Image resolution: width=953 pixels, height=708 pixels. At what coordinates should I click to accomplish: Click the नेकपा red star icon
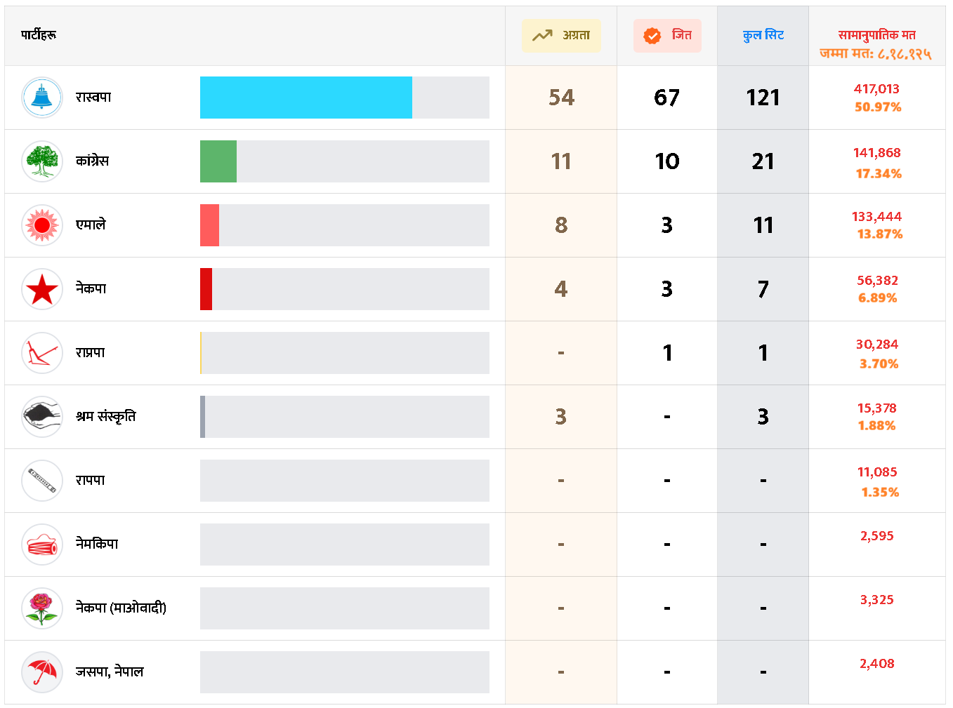[x=42, y=289]
